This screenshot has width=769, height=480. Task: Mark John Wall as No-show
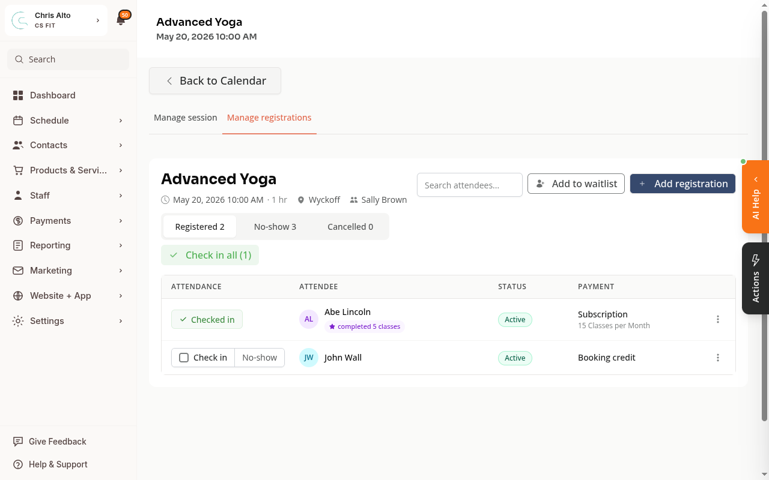[x=260, y=358]
